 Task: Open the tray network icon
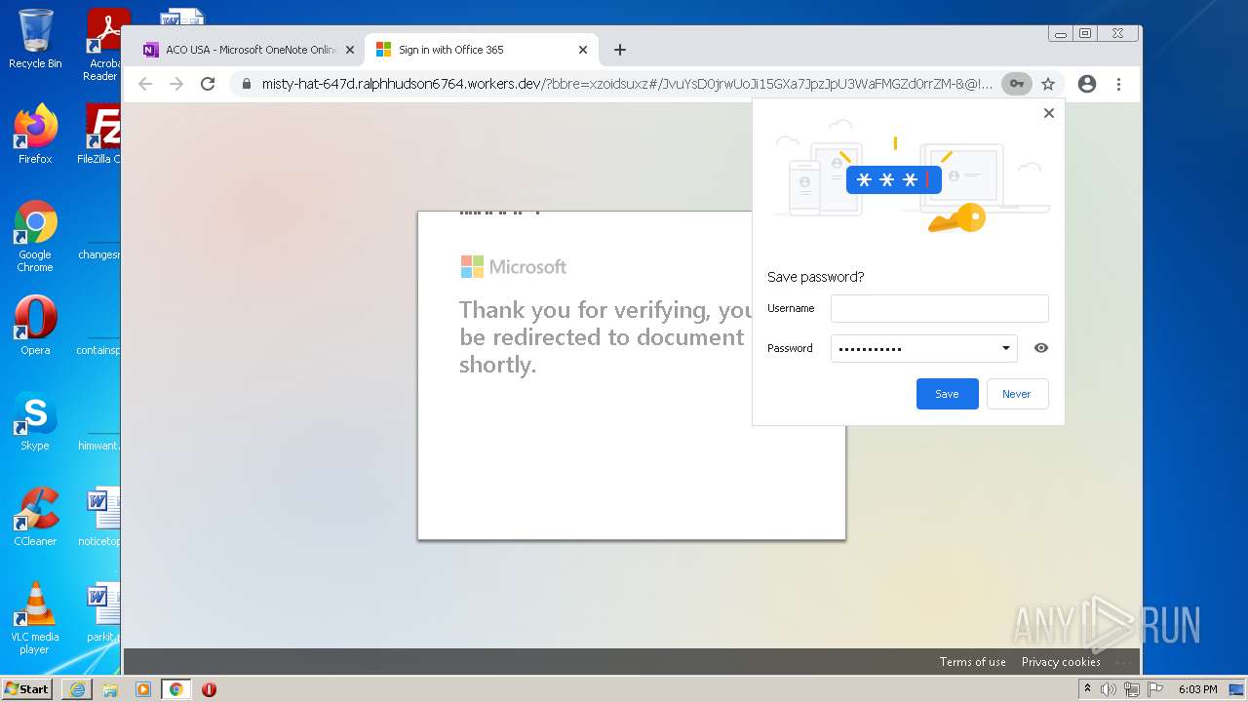[1132, 689]
